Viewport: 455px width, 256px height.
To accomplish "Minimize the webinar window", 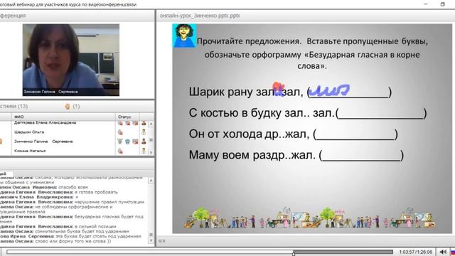I will [x=426, y=4].
